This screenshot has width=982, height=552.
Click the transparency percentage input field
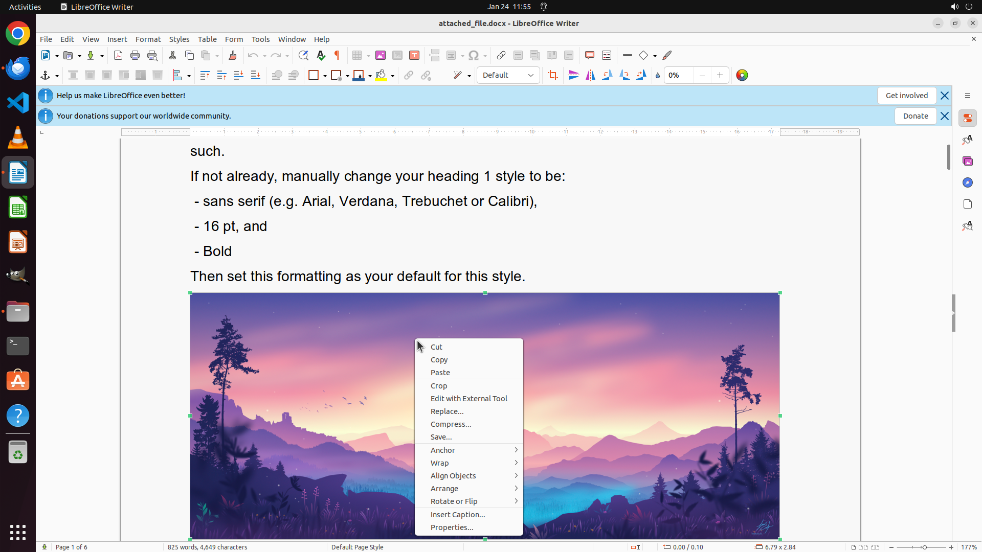pyautogui.click(x=678, y=75)
